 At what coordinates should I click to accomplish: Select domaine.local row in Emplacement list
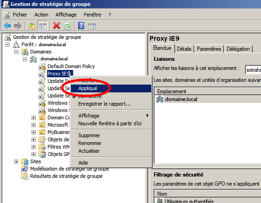208,99
